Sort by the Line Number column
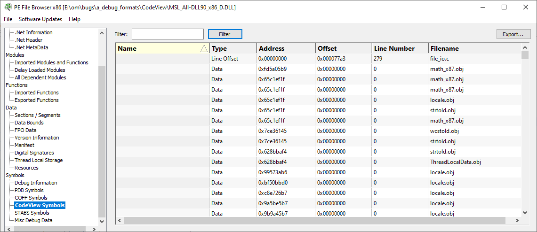 pos(400,48)
